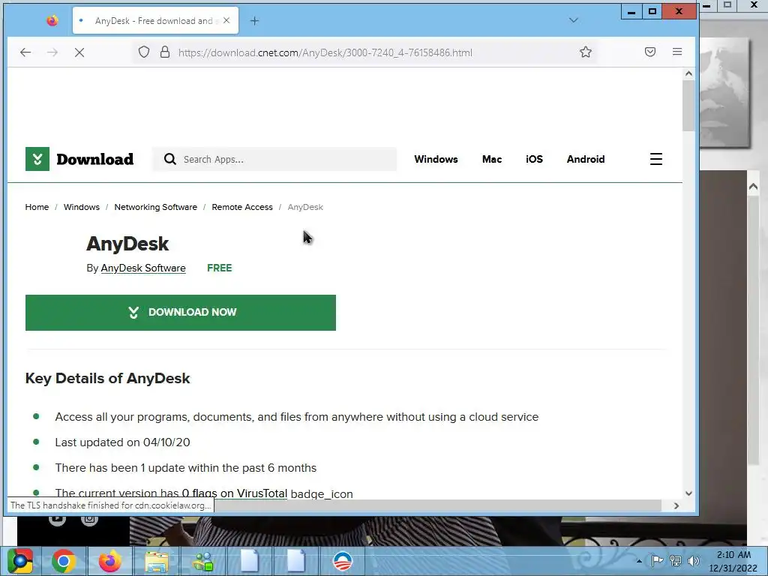Open the Android category menu
Viewport: 768px width, 576px height.
(586, 159)
